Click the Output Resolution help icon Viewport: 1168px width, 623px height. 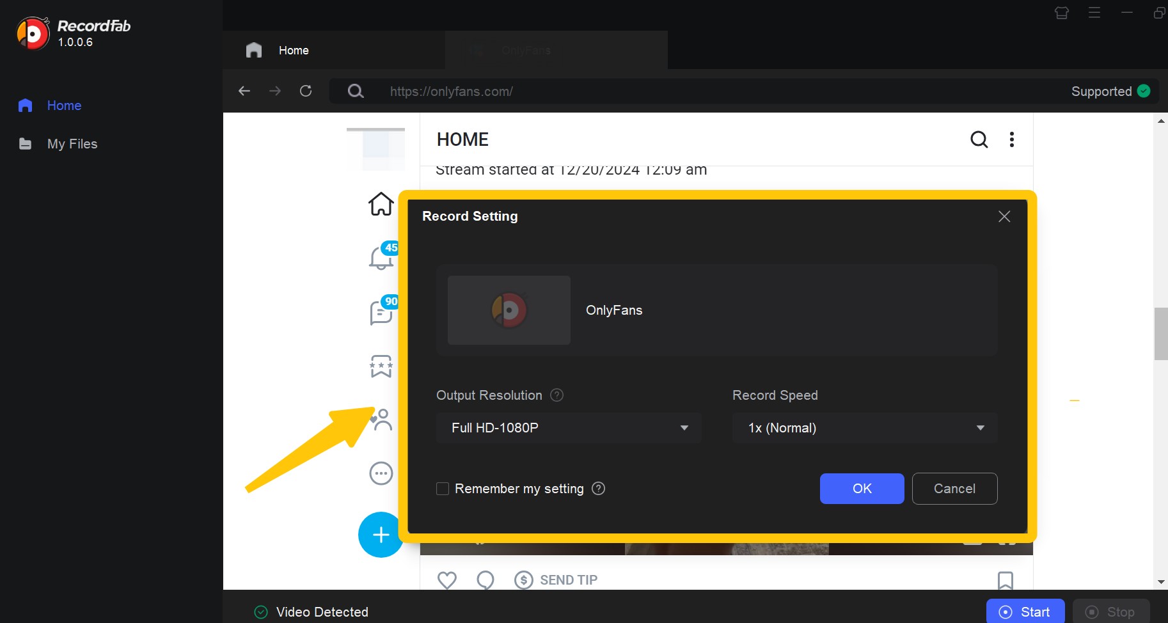(x=557, y=395)
